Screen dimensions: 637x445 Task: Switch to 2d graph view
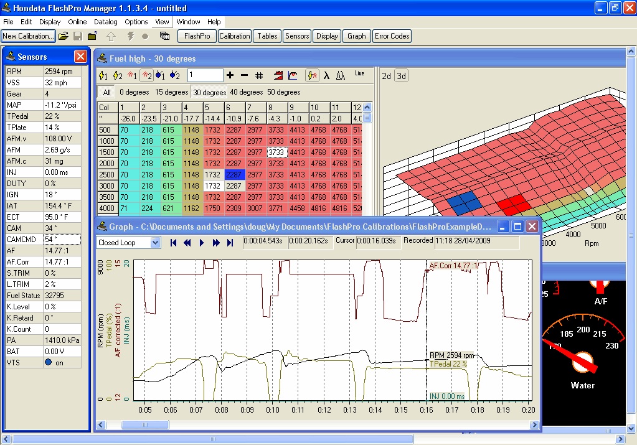(x=386, y=76)
